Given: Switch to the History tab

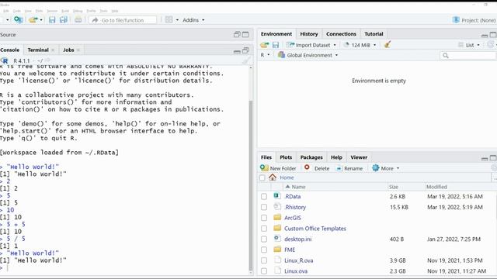Looking at the screenshot, I should (309, 34).
